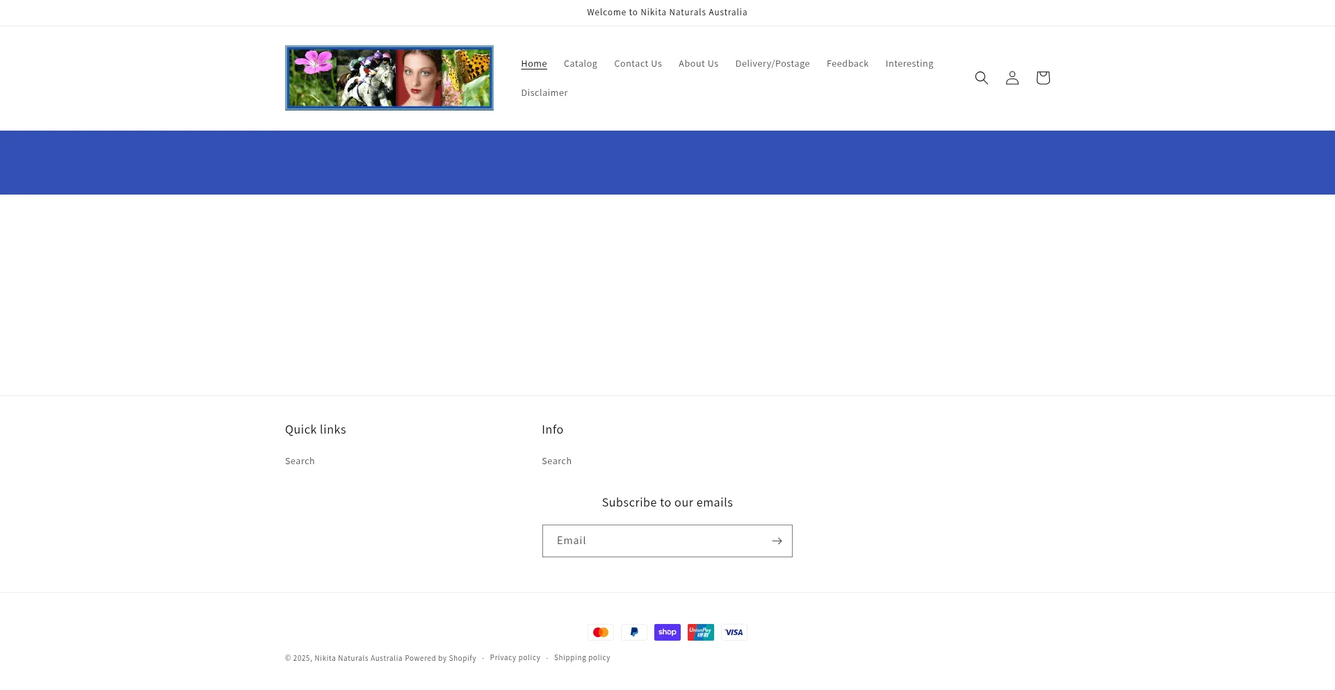
Task: Click the account login person icon
Action: tap(1012, 78)
